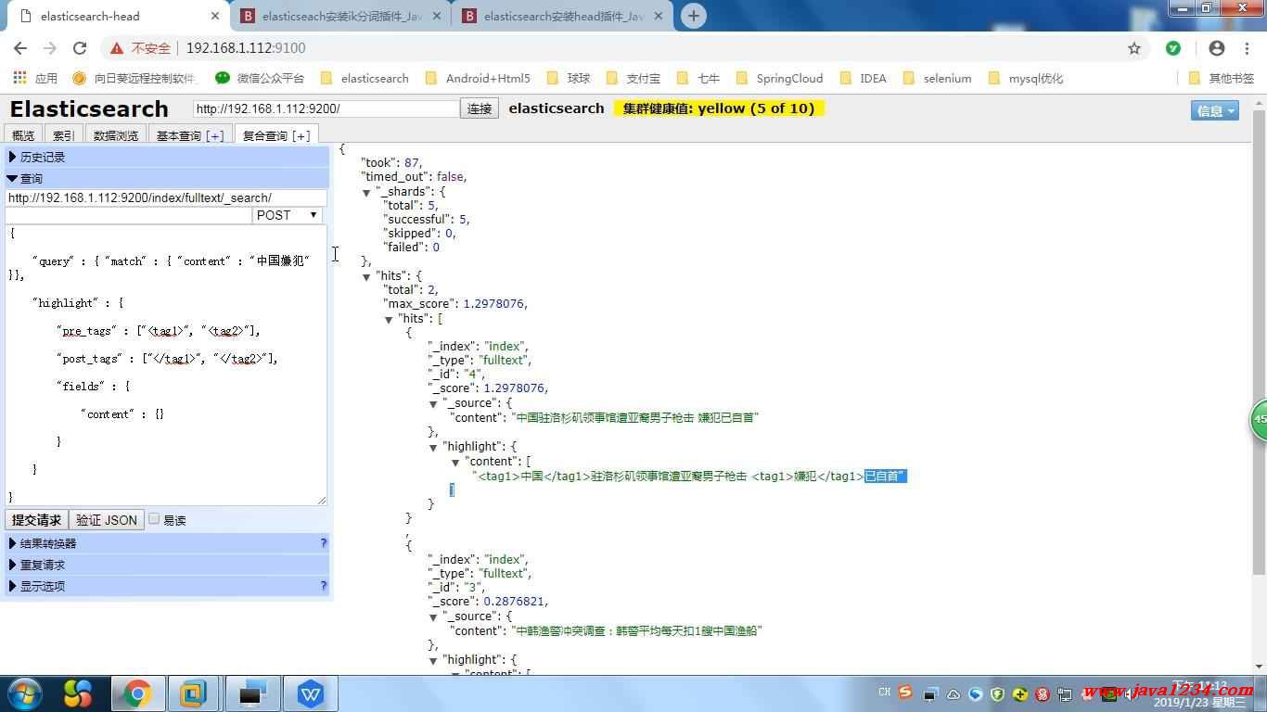Click the 连接 button
This screenshot has height=712, width=1267.
tap(480, 108)
